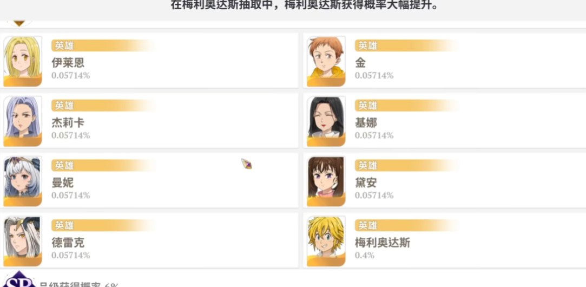Tap the 英雄 label above 梅利奥达斯
The image size is (586, 287).
(x=367, y=225)
